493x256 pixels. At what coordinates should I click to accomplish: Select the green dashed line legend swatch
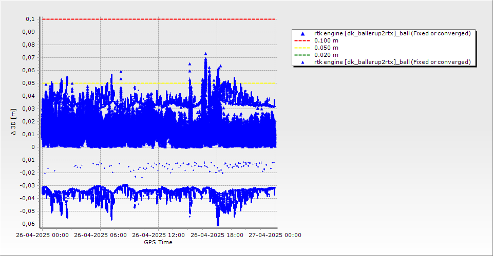tap(302, 55)
